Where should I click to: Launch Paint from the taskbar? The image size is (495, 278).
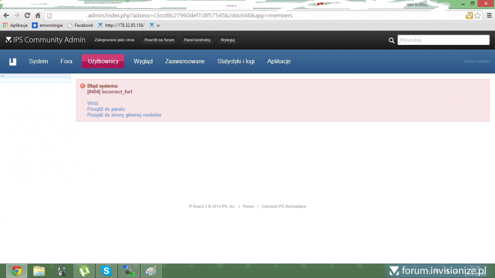(x=151, y=271)
